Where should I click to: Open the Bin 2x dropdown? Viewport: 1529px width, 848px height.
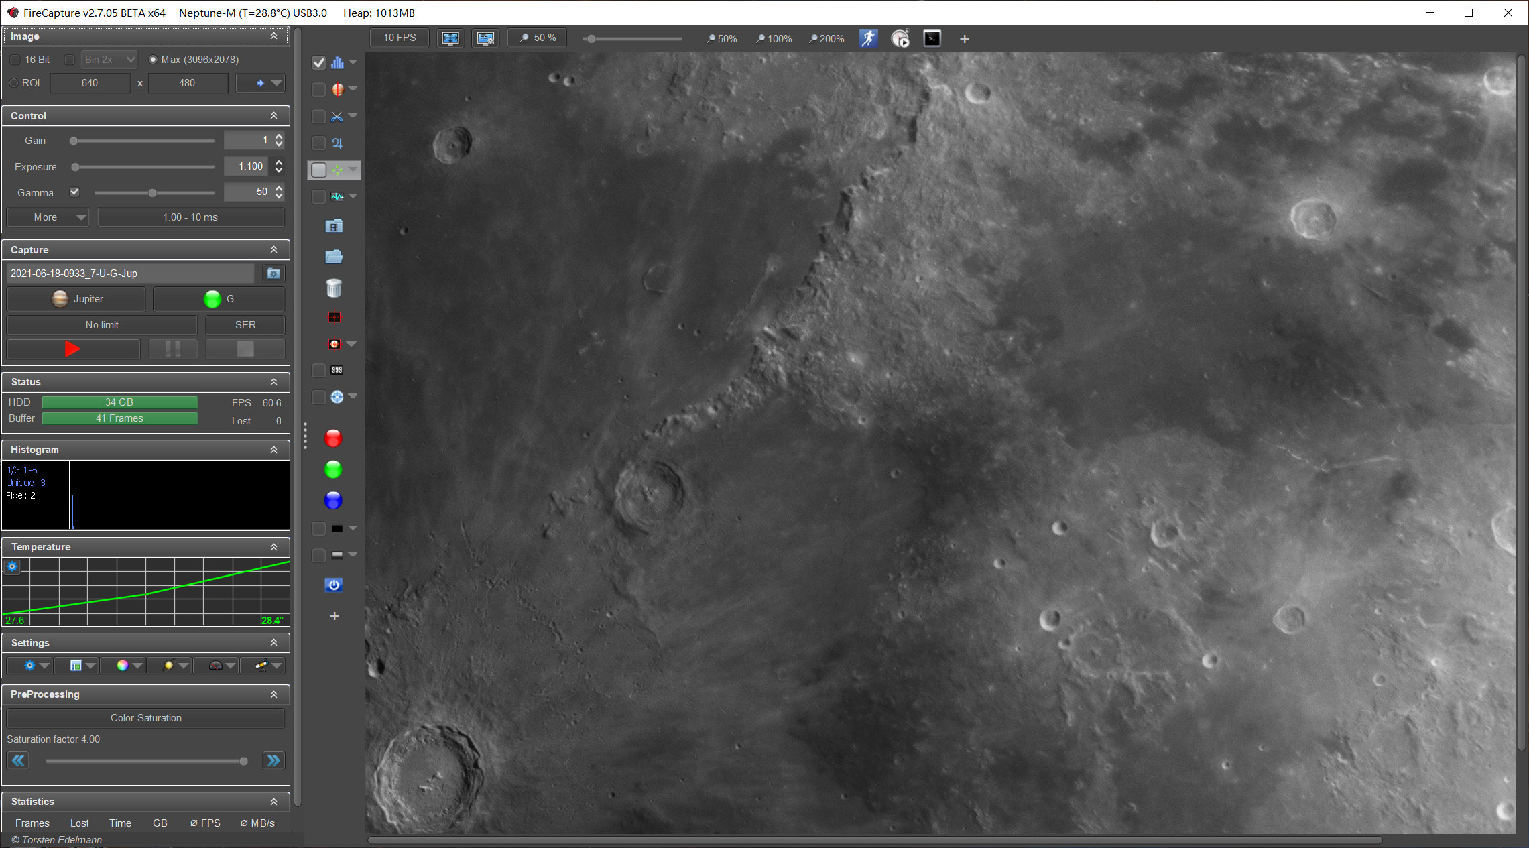pyautogui.click(x=109, y=60)
